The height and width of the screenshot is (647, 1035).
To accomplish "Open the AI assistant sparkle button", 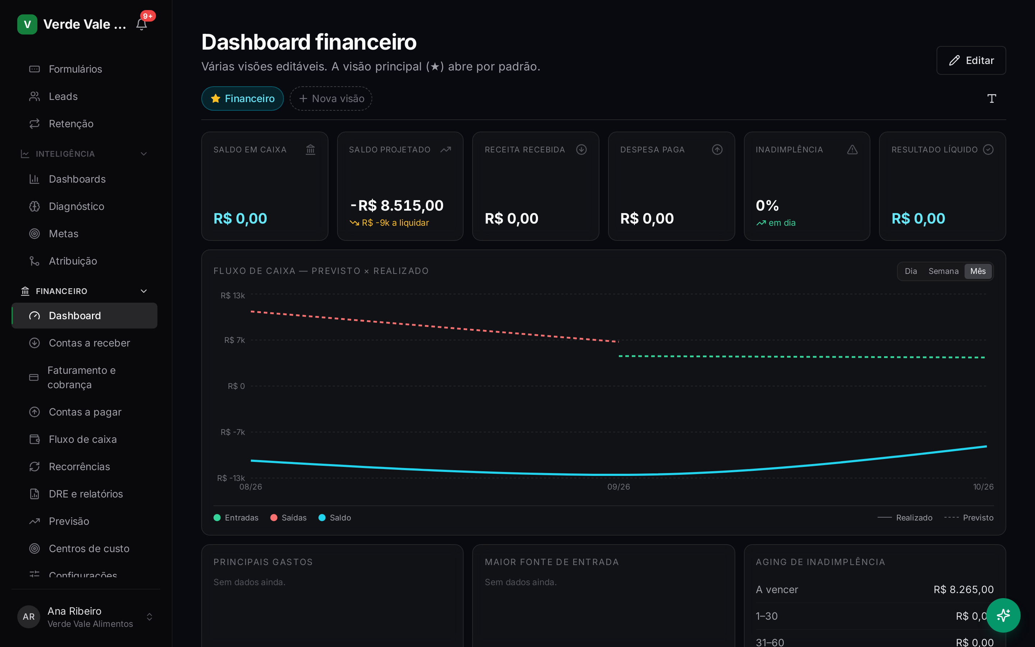I will [x=1003, y=615].
